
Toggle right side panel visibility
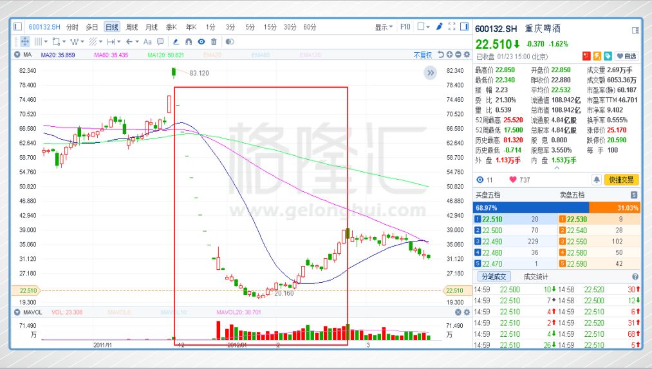pos(465,26)
